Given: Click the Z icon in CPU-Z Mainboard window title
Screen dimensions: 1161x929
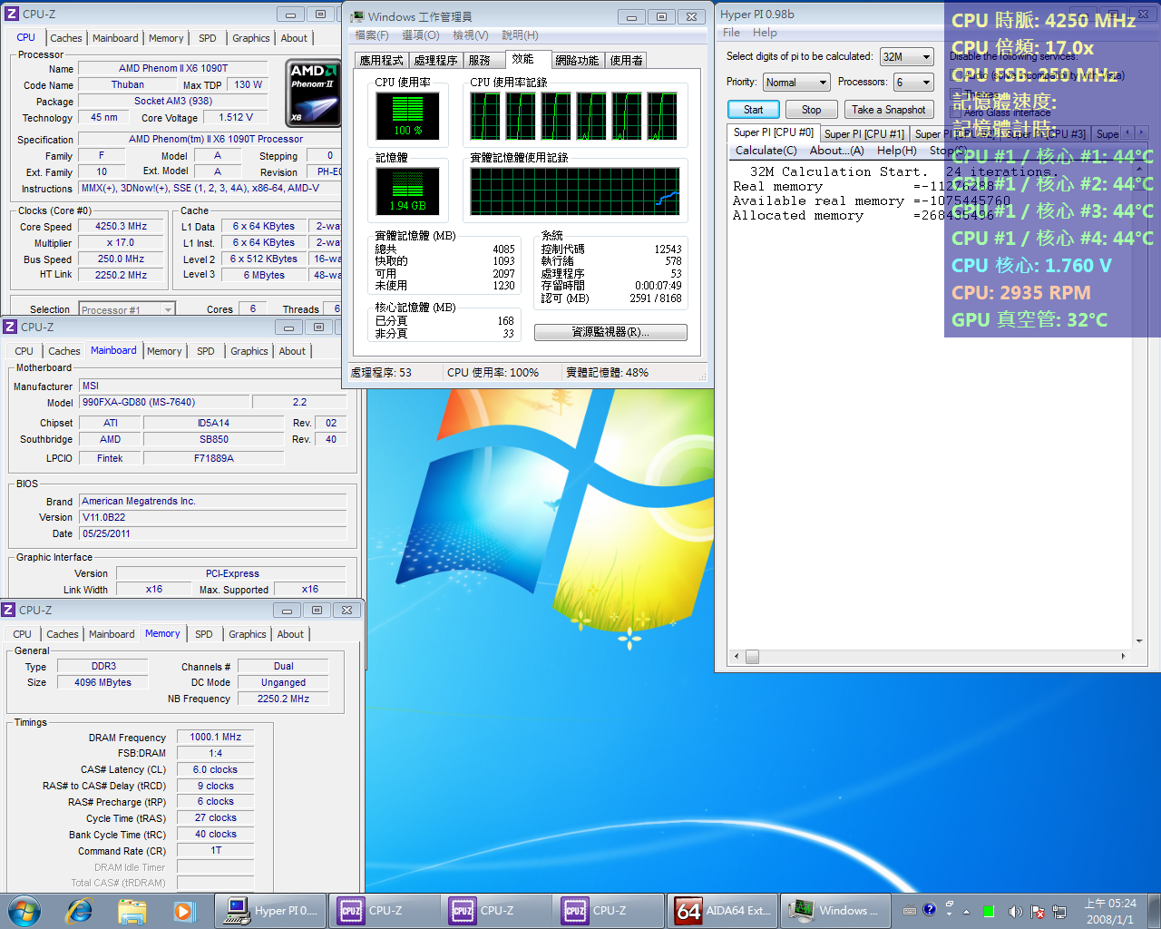Looking at the screenshot, I should [x=10, y=328].
